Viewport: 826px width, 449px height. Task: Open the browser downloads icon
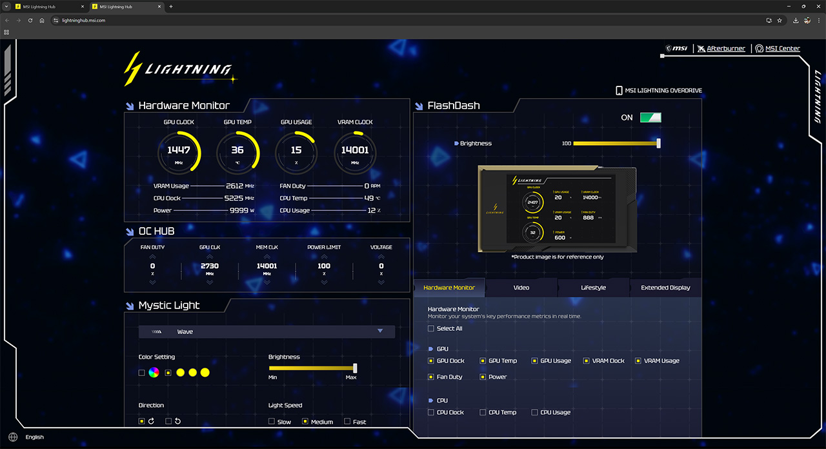pyautogui.click(x=796, y=20)
